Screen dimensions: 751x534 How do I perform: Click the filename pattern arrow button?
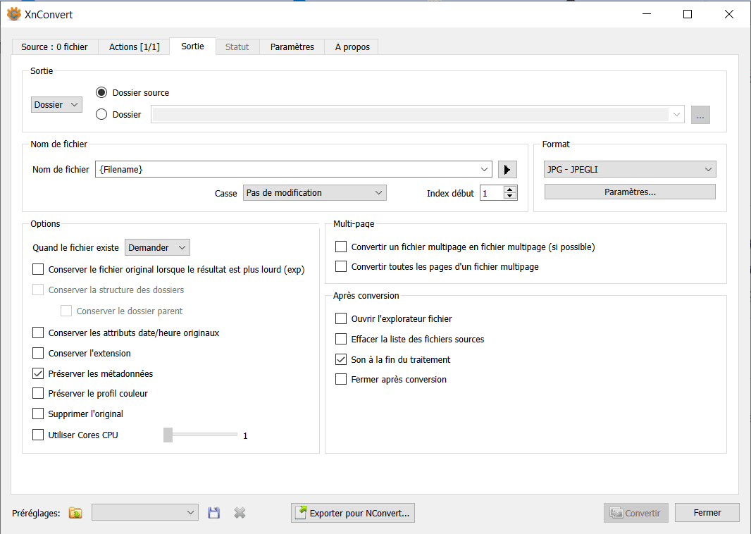click(x=507, y=170)
